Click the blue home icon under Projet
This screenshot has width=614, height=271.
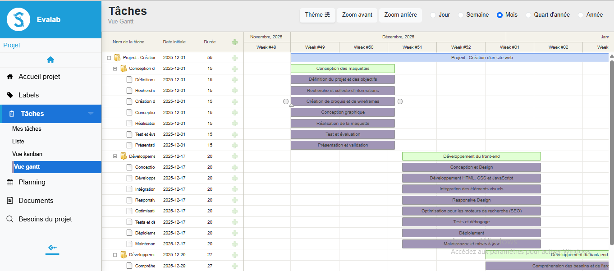(50, 60)
